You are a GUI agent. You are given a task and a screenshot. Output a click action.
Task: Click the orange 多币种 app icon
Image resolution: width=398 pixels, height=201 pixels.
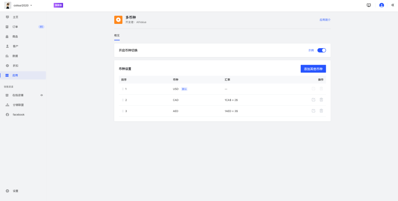pyautogui.click(x=118, y=20)
